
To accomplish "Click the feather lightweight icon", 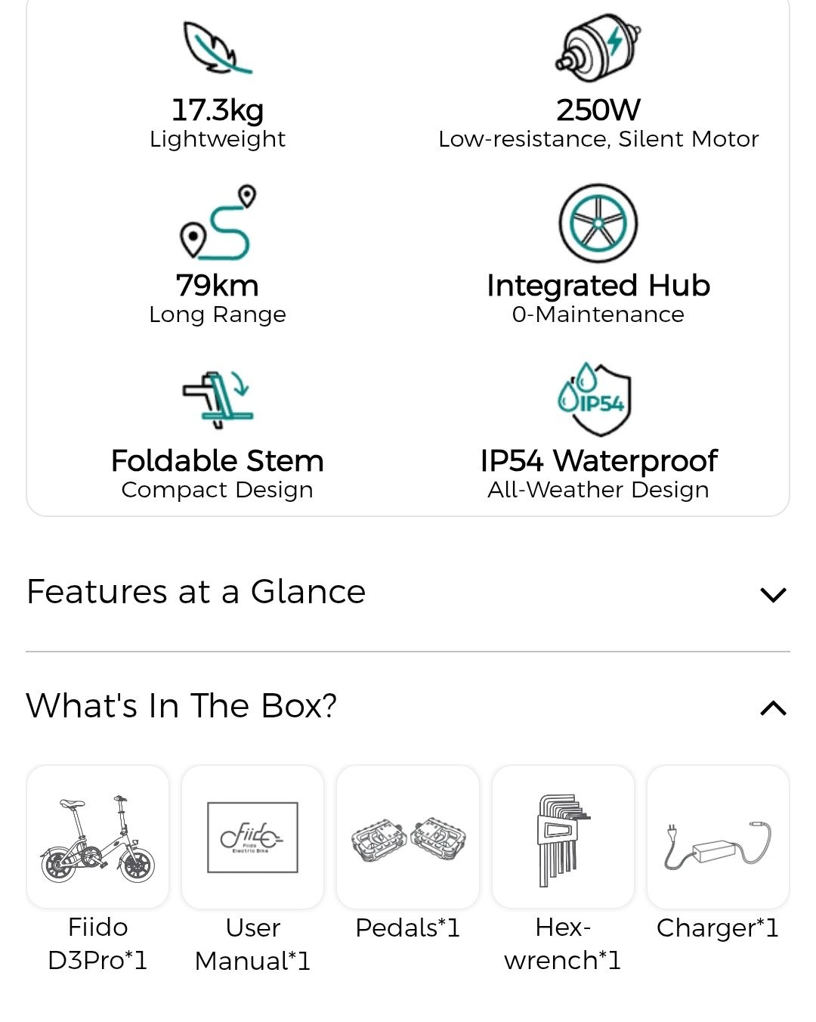I will click(218, 48).
